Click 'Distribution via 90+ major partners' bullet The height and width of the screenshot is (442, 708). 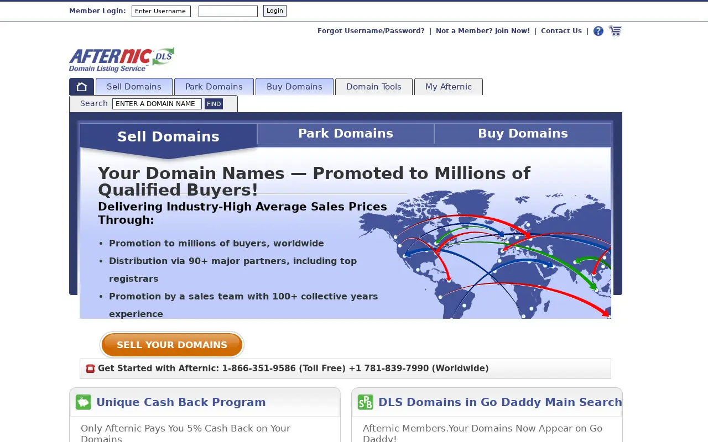pos(233,270)
